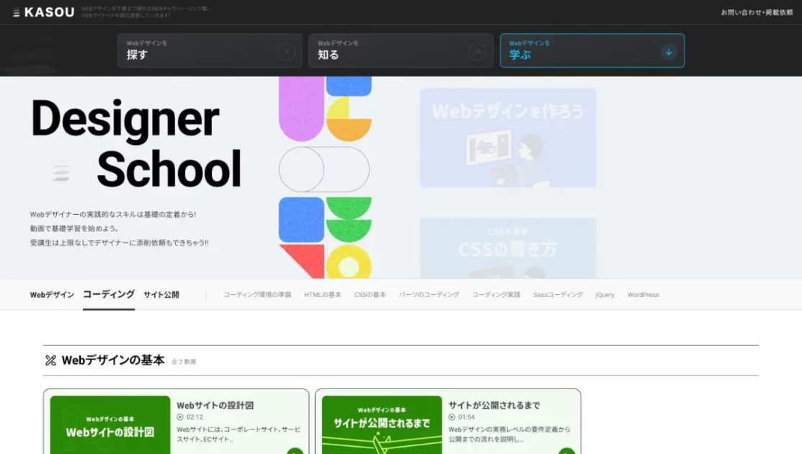Click the play icon next to 02:12

click(180, 417)
